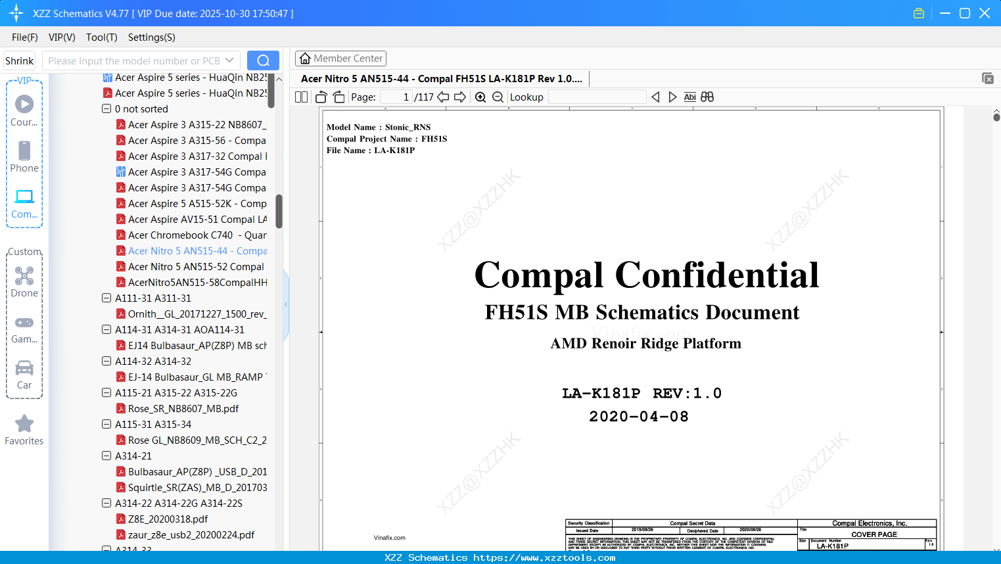Image resolution: width=1001 pixels, height=564 pixels.
Task: Click the Page number field
Action: pyautogui.click(x=396, y=97)
